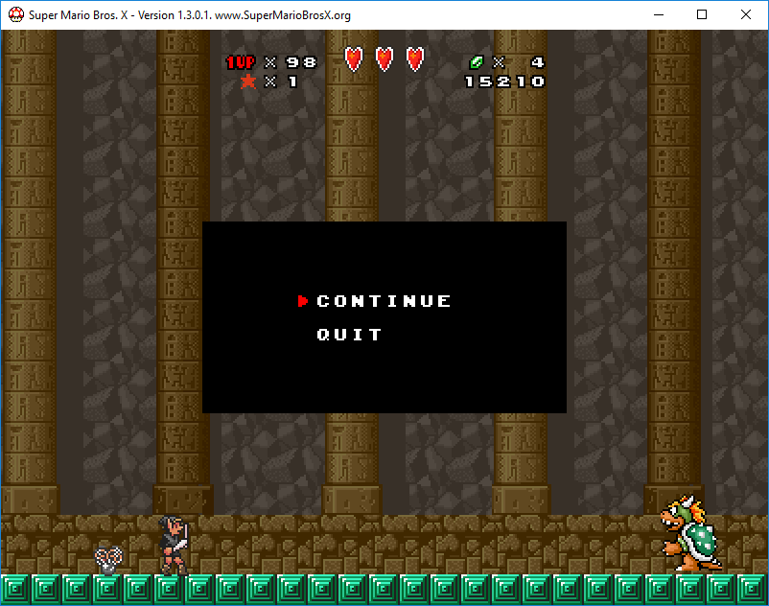The width and height of the screenshot is (769, 606).
Task: Click the heart container item on ground
Action: (x=108, y=560)
